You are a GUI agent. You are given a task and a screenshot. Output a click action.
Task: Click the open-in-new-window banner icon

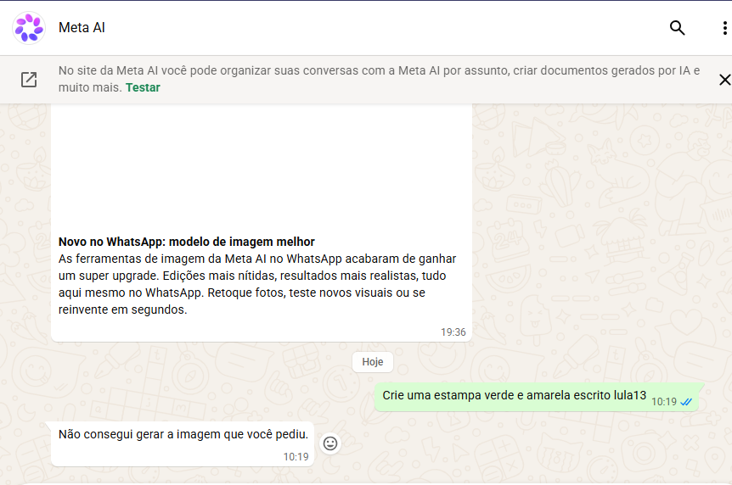click(29, 80)
